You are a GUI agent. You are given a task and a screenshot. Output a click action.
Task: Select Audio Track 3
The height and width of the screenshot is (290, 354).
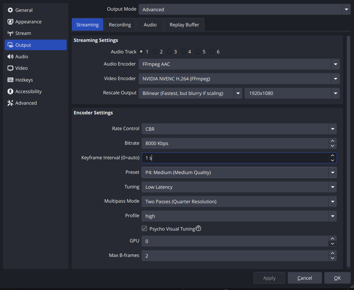[x=169, y=52]
